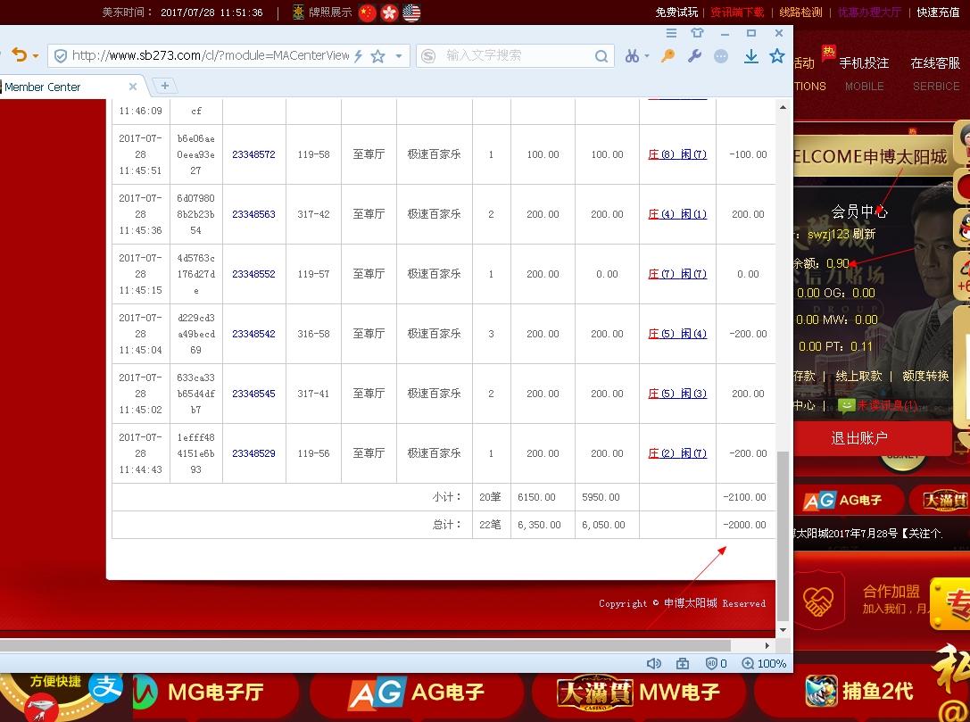Click the shirt-shaped skin theme icon
Screen dimensions: 970x722
pos(699,34)
